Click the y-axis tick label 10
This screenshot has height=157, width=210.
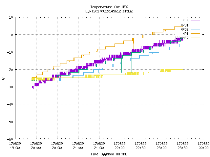(x=11, y=17)
